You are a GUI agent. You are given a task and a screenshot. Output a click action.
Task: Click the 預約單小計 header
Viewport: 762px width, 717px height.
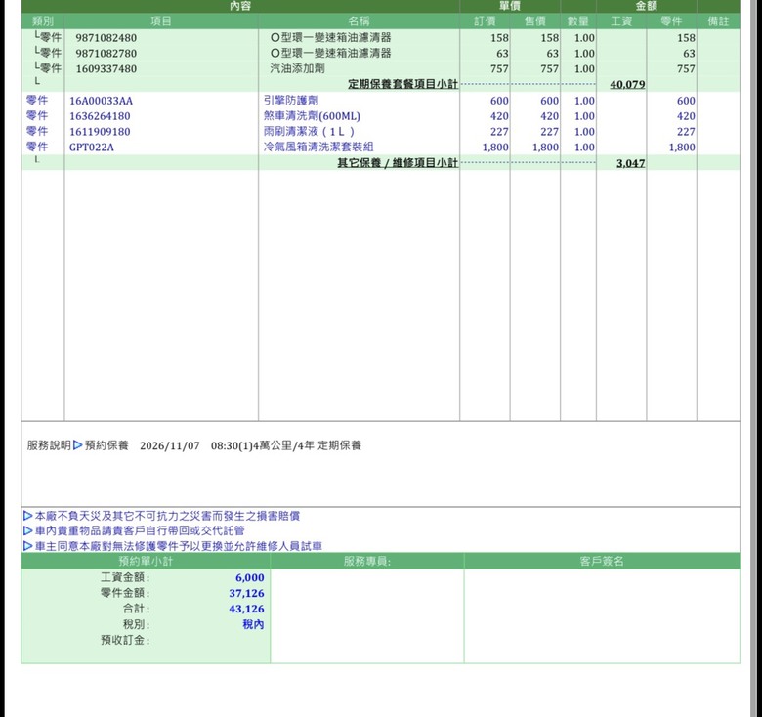pyautogui.click(x=146, y=562)
